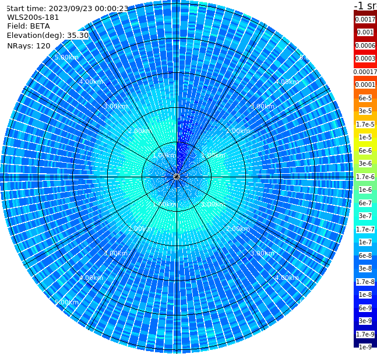Select the 4.00km range label in northwest quadrant
The image size is (377, 354).
pos(91,82)
